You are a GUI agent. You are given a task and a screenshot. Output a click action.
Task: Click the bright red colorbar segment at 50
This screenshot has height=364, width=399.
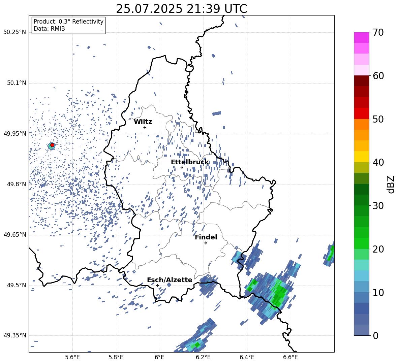(361, 113)
